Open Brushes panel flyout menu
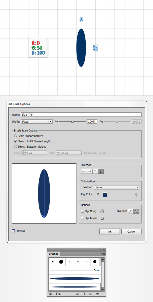 click(x=103, y=254)
